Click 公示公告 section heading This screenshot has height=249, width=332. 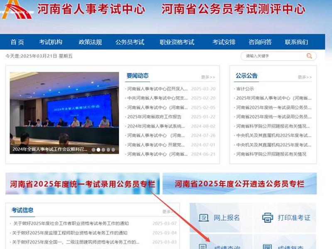(x=247, y=76)
